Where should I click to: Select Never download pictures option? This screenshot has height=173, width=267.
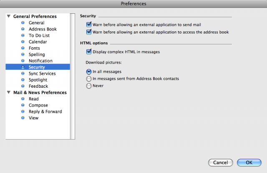(x=89, y=86)
